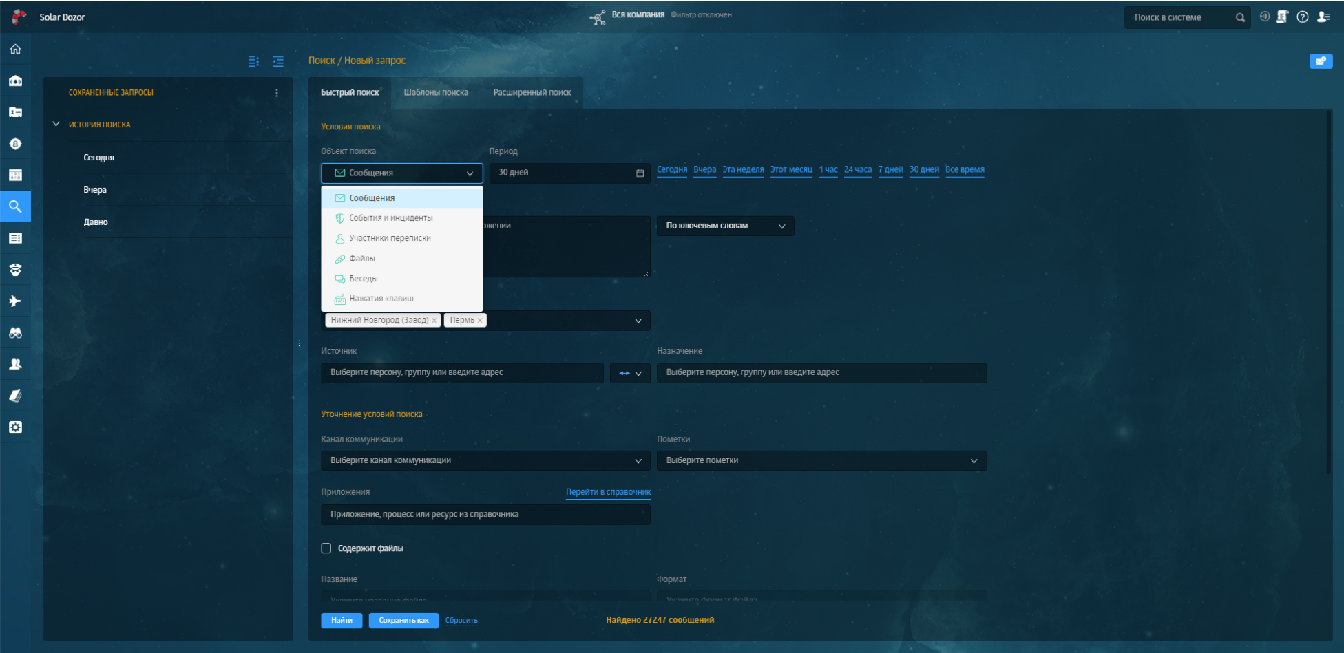Set period to Эта неделя

pos(743,170)
